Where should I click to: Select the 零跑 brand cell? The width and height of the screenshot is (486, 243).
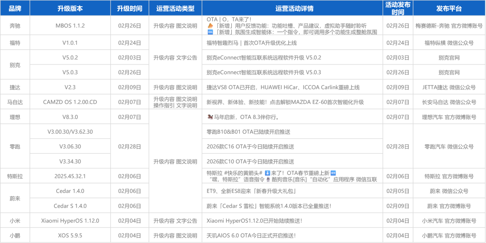click(x=15, y=146)
